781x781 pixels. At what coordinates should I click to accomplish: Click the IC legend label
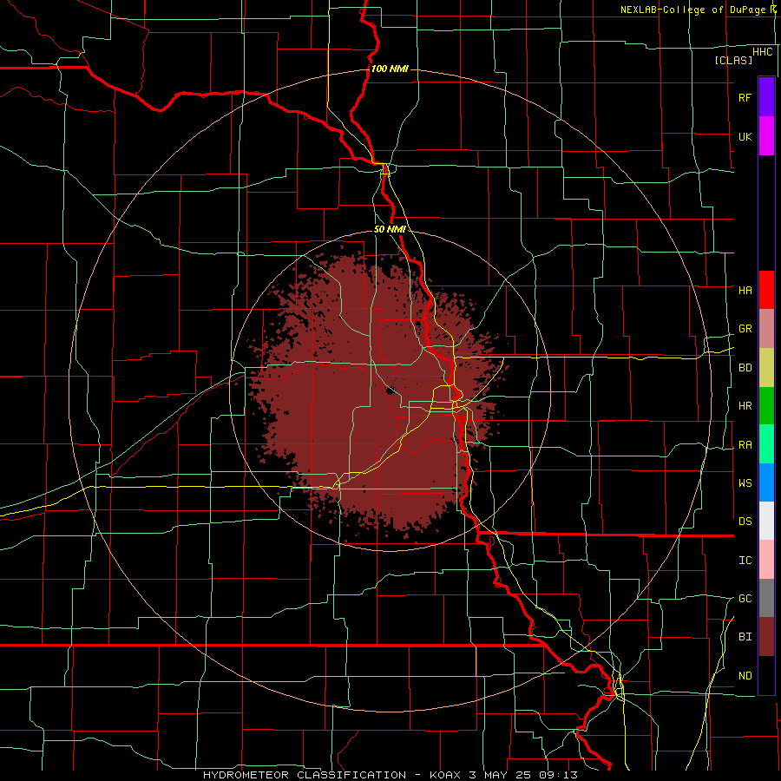[745, 560]
